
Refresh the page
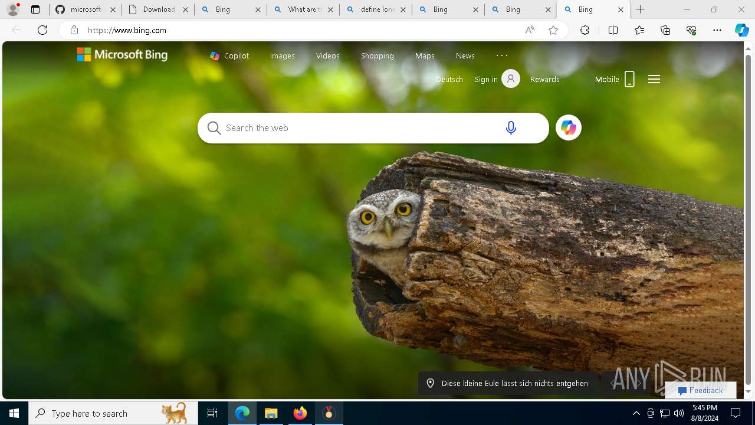(x=42, y=30)
